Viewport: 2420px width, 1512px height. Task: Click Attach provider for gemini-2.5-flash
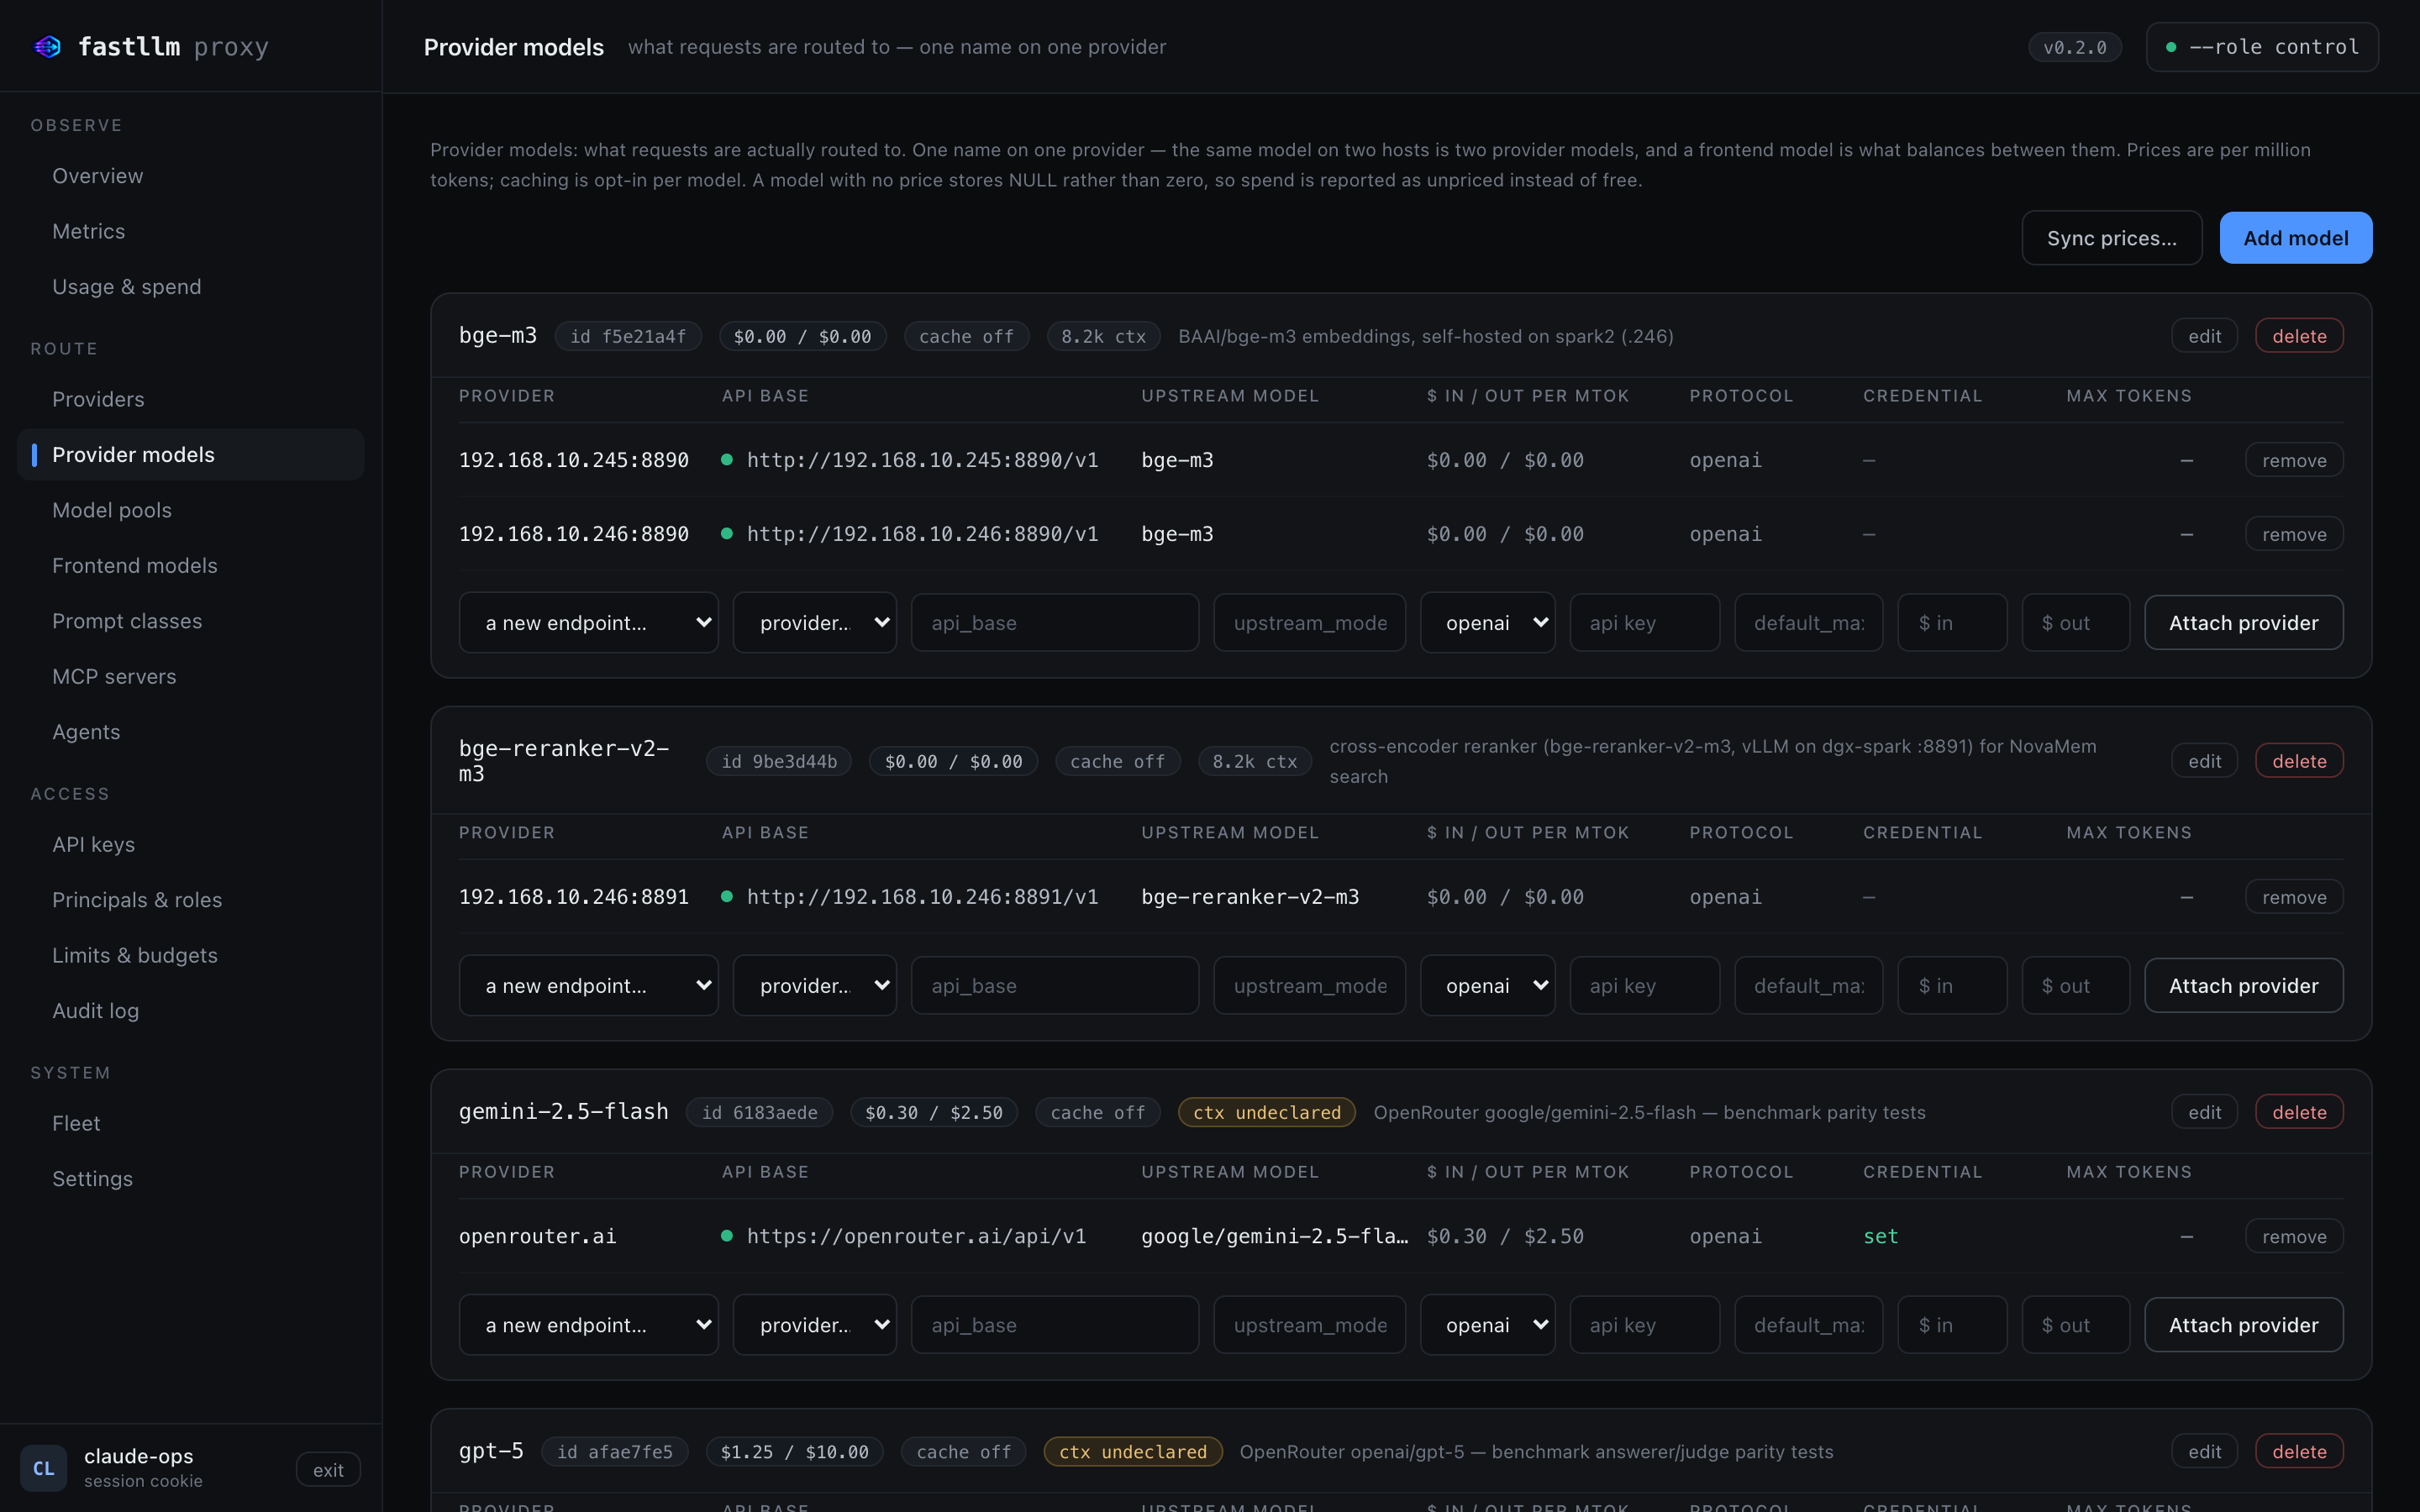[x=2243, y=1325]
